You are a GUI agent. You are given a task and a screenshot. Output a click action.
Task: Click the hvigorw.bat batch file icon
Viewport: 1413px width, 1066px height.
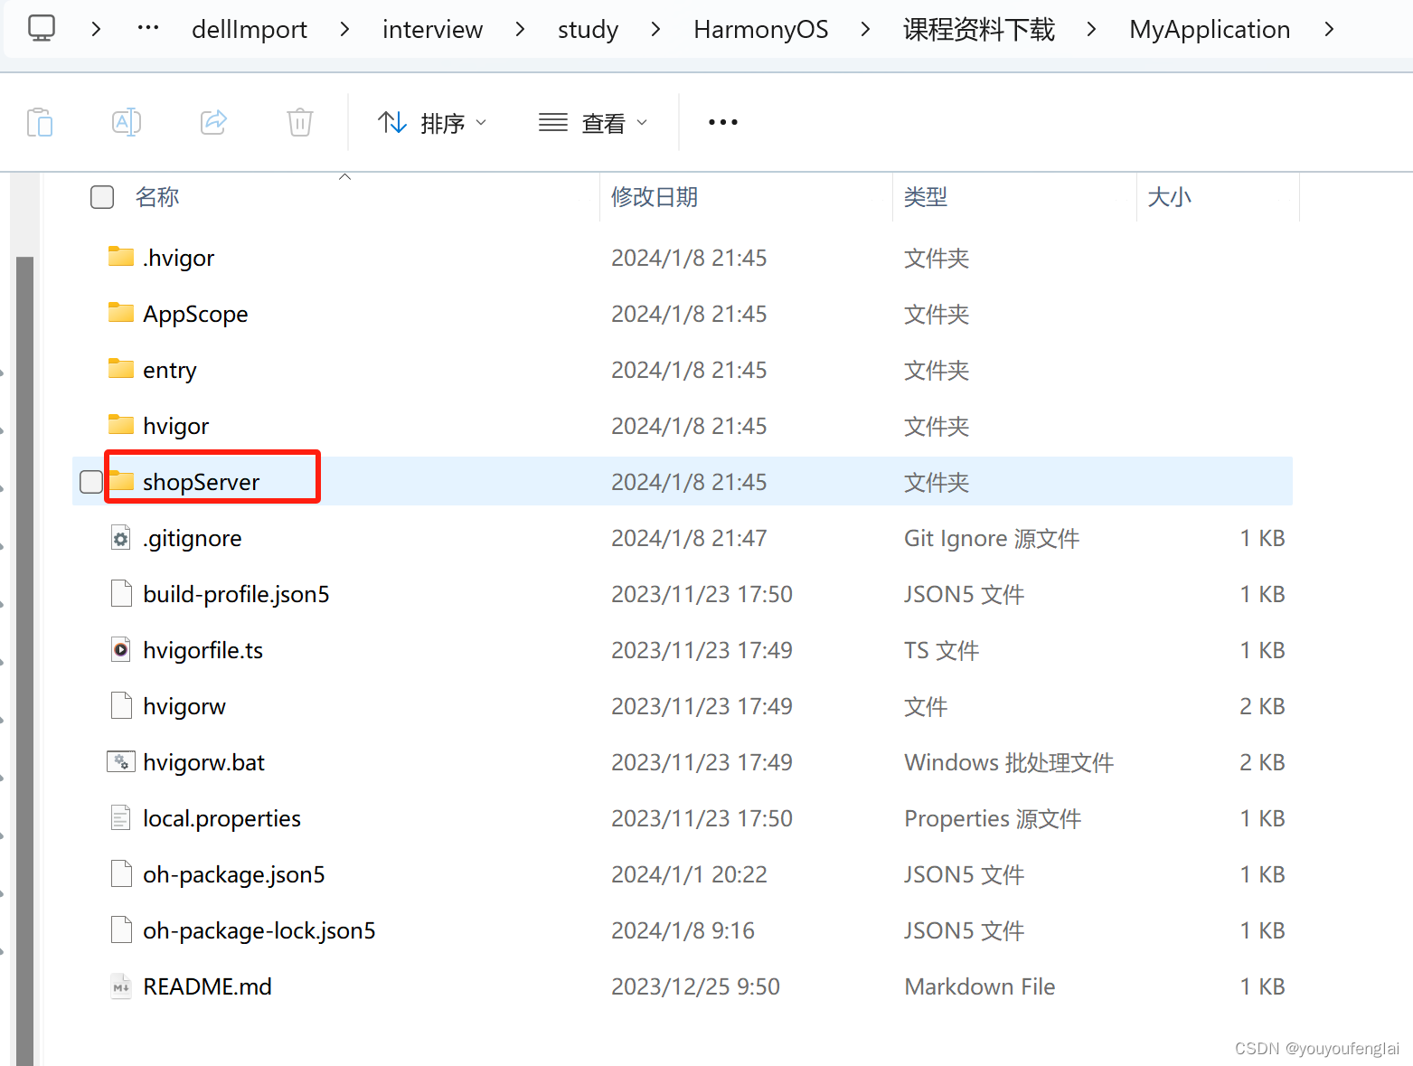tap(121, 762)
